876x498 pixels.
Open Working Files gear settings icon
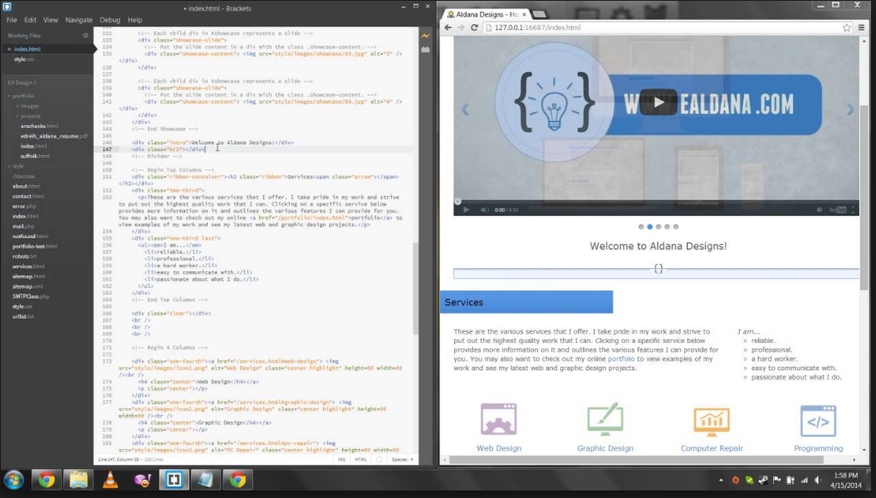[x=86, y=35]
